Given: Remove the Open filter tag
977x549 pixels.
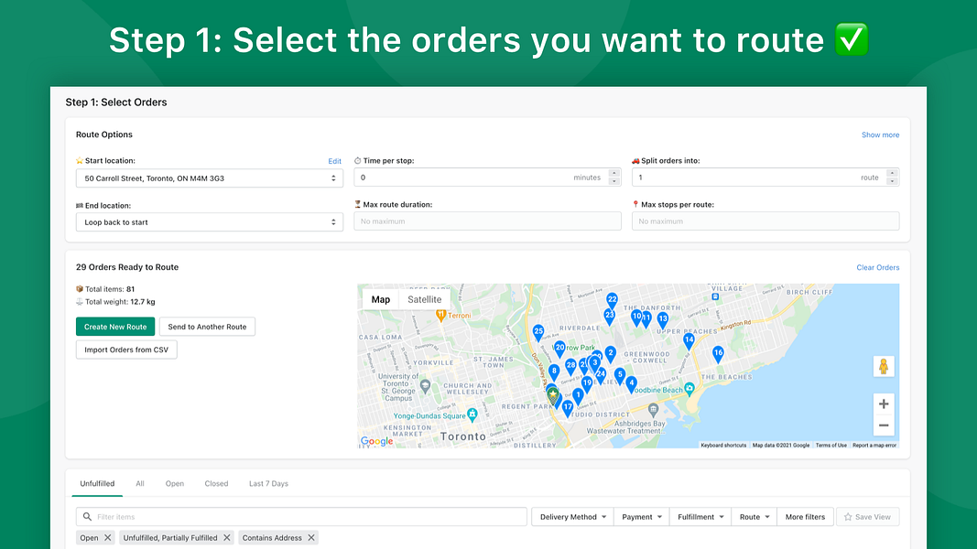Looking at the screenshot, I should click(x=108, y=538).
